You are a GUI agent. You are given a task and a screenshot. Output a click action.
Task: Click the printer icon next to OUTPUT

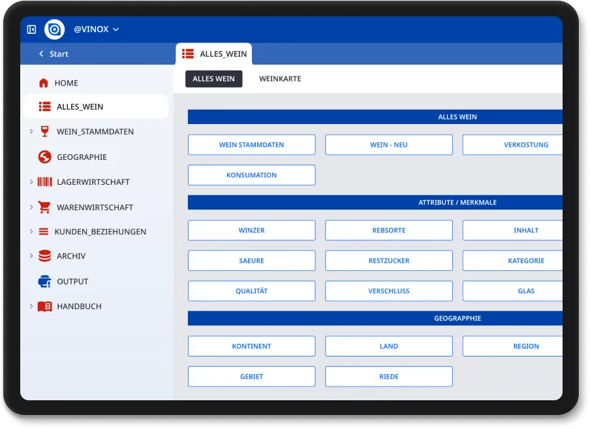tap(44, 281)
